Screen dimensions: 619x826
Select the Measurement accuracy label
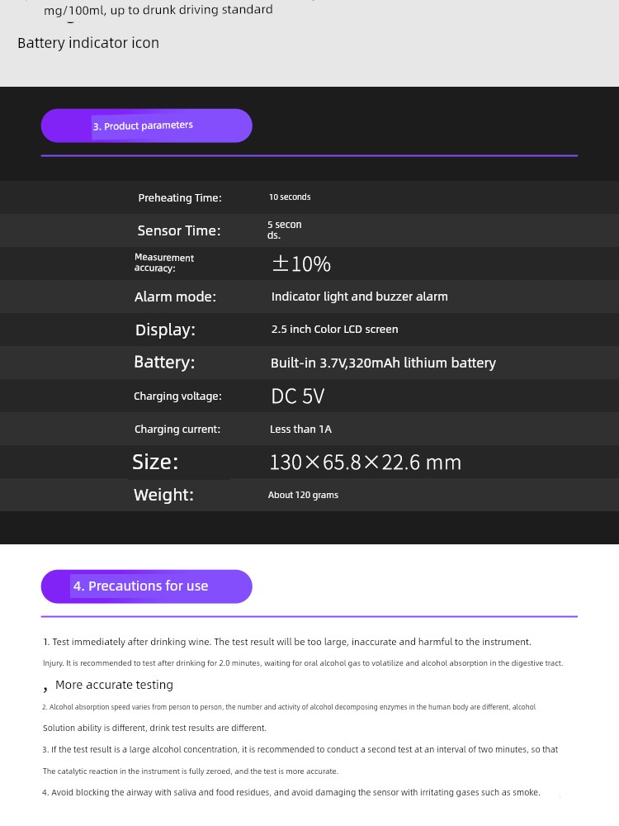click(164, 263)
